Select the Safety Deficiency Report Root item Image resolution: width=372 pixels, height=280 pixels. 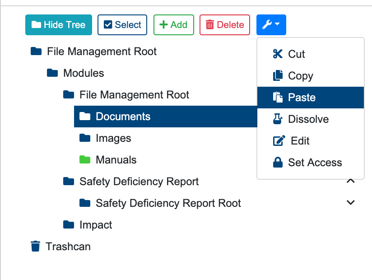pyautogui.click(x=168, y=203)
